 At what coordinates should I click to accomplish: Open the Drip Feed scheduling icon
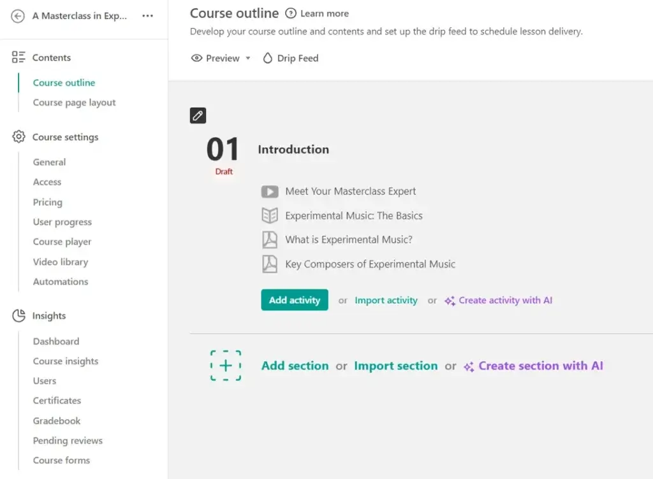267,58
